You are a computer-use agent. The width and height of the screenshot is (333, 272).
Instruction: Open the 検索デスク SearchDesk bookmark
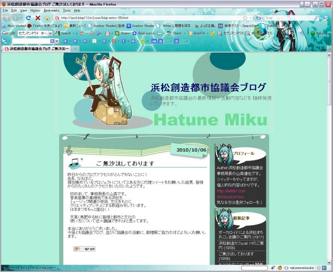tap(239, 26)
